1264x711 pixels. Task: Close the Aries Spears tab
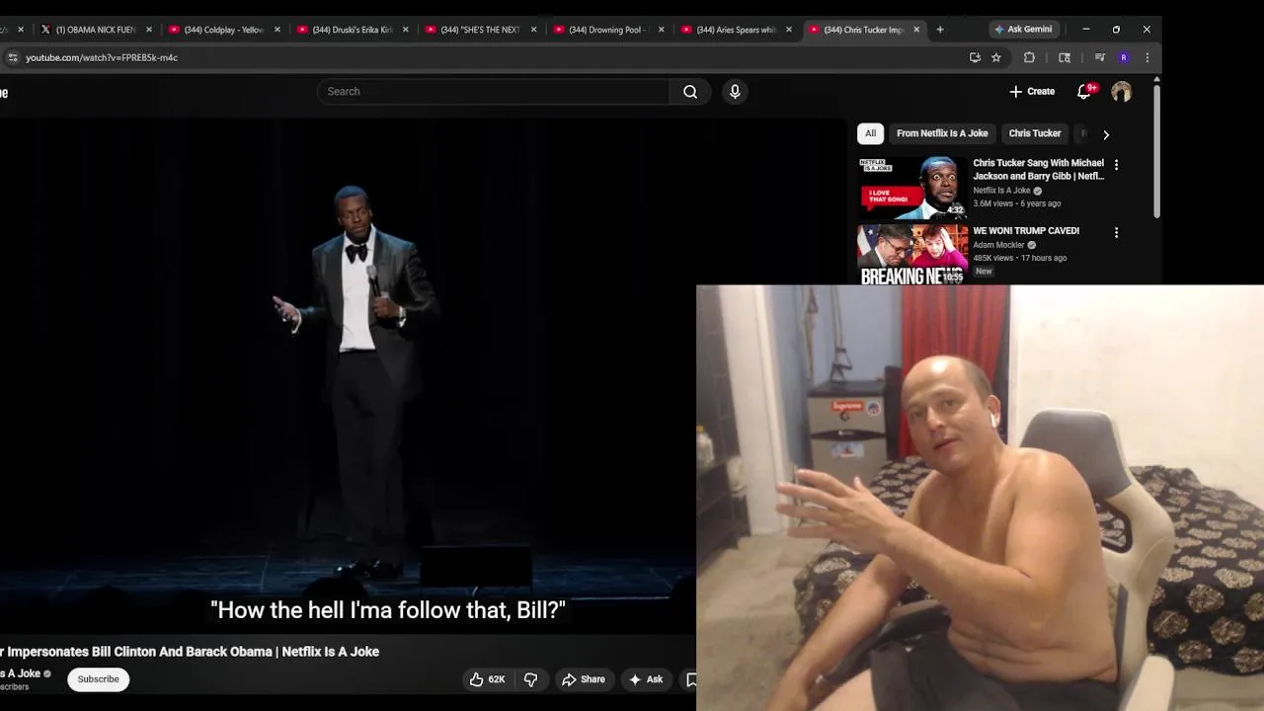pos(788,30)
